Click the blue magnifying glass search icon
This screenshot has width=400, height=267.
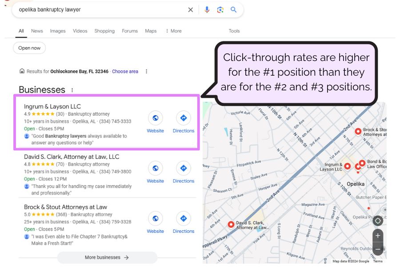234,9
